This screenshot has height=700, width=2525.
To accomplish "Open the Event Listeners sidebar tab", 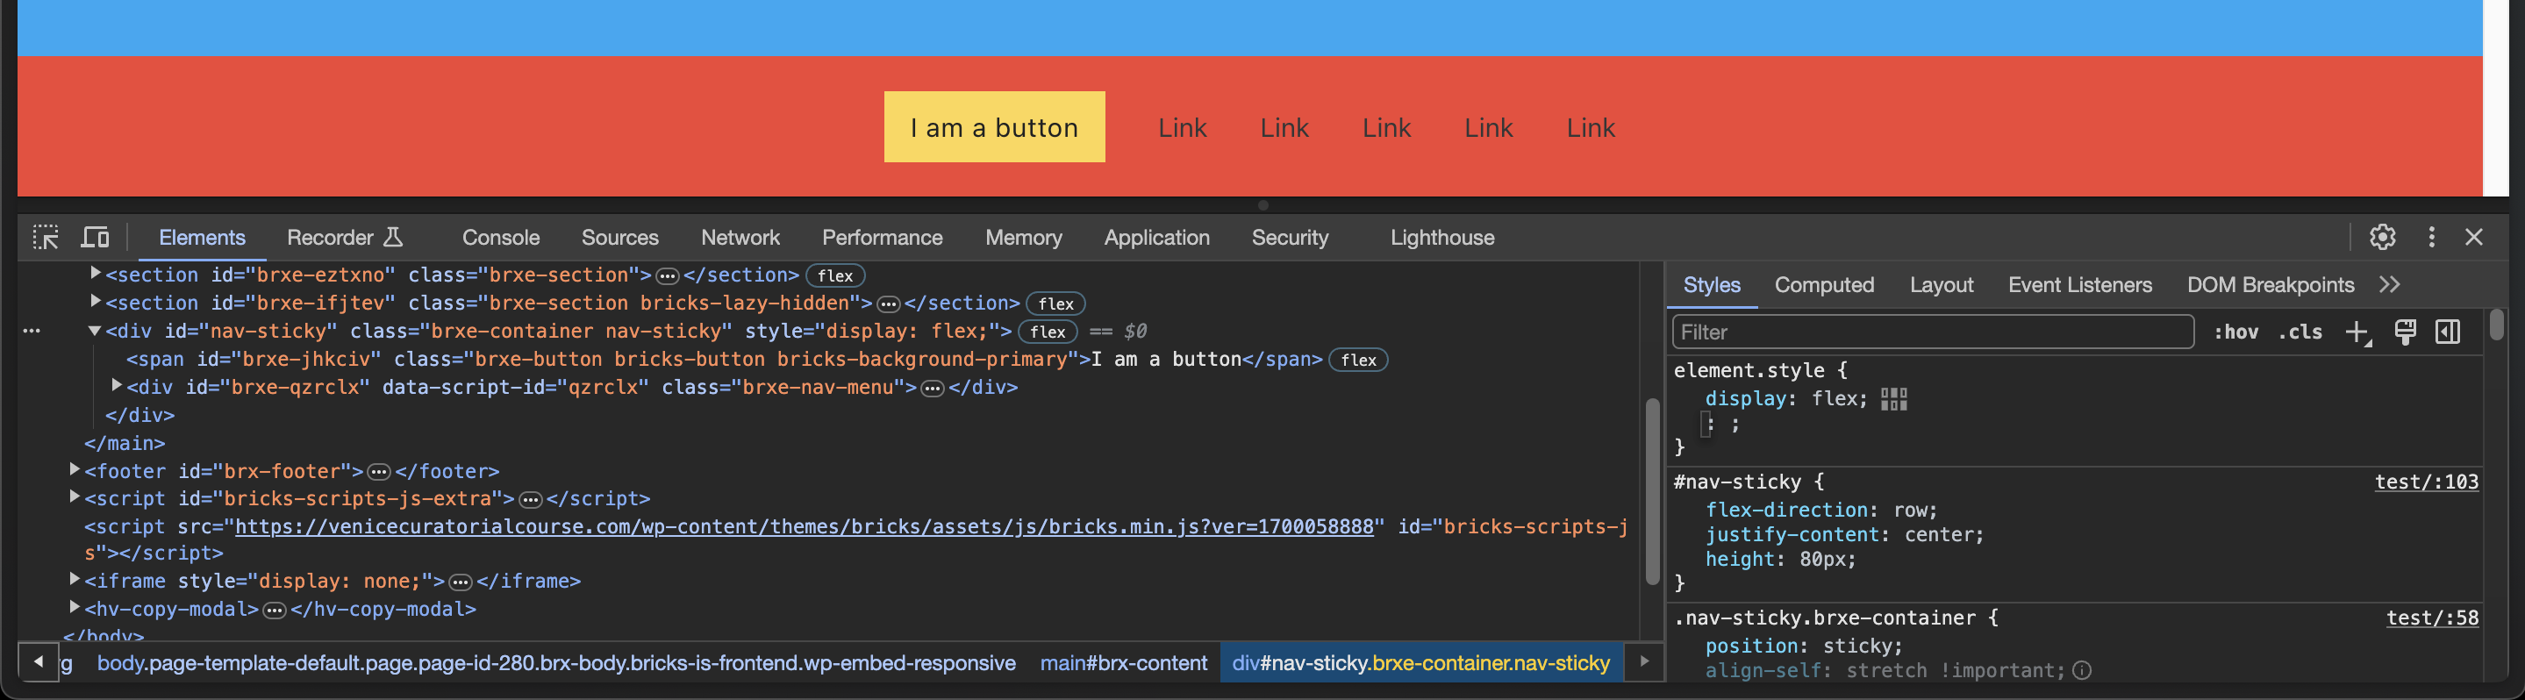I will point(2080,284).
